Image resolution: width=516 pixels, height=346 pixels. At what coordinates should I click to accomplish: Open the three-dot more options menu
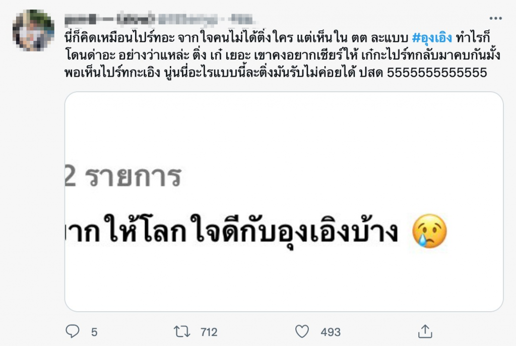[x=495, y=19]
